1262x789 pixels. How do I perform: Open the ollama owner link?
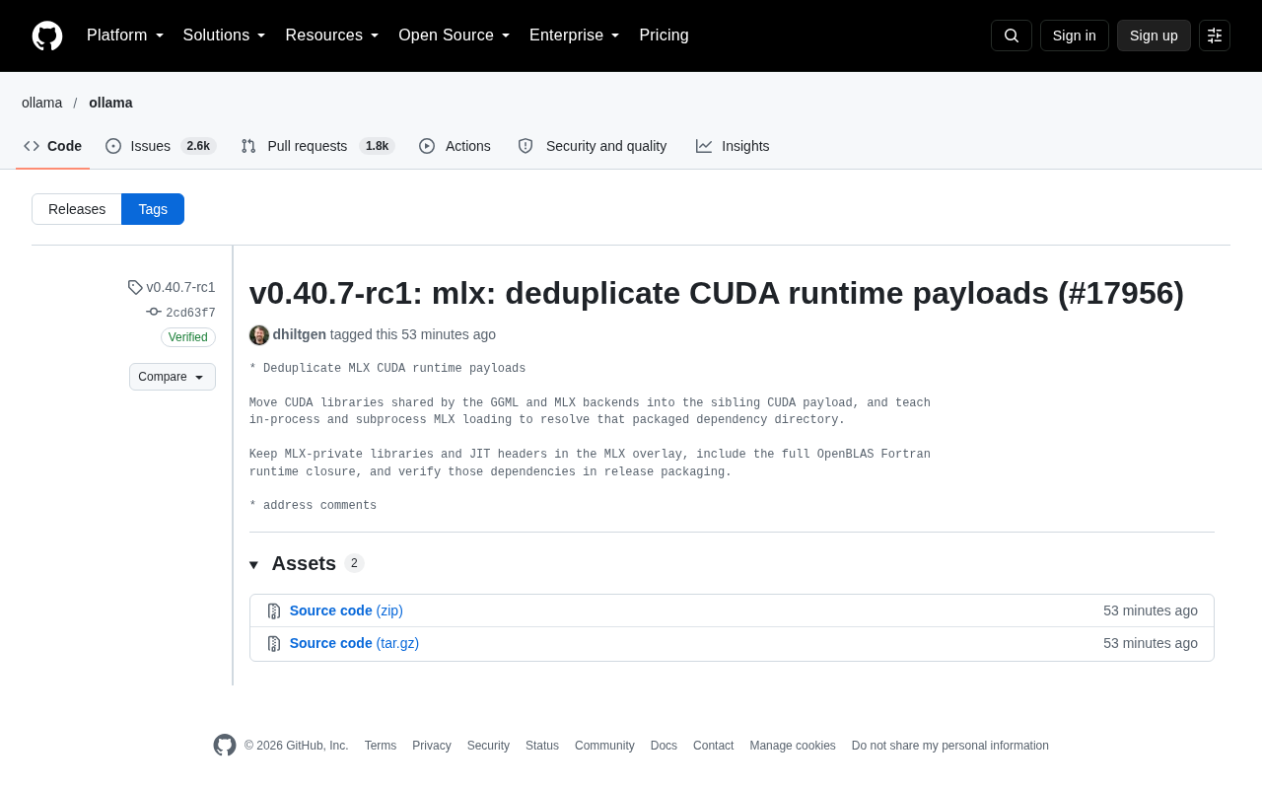[x=41, y=103]
